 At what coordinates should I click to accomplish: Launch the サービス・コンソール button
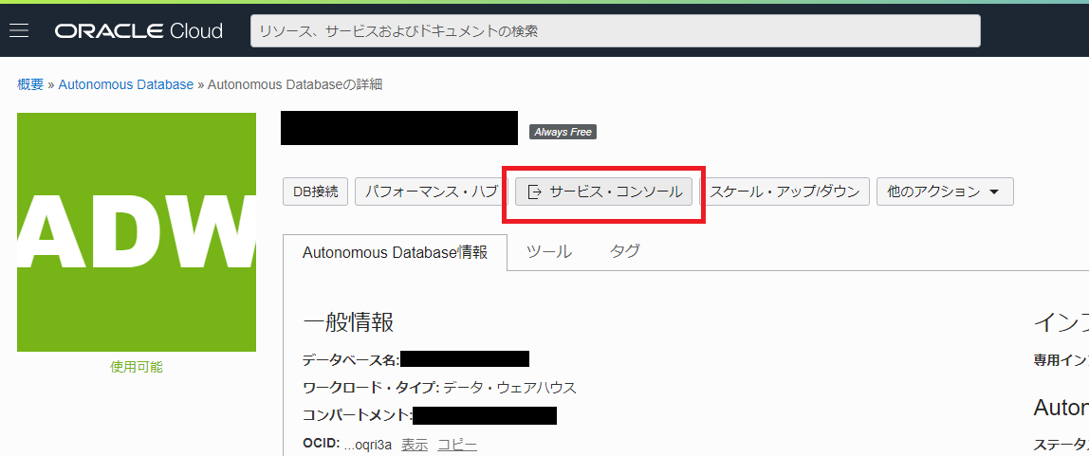[603, 192]
